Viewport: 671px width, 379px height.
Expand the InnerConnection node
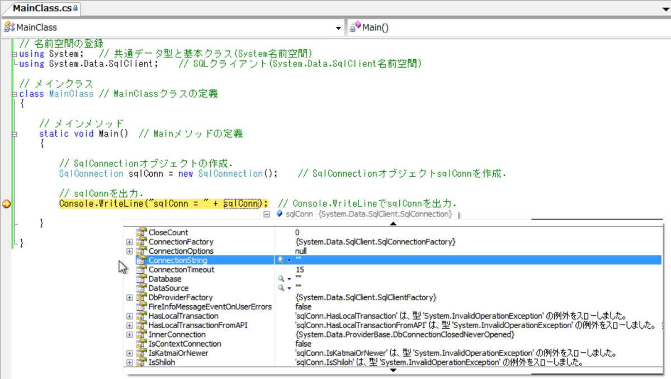(130, 334)
